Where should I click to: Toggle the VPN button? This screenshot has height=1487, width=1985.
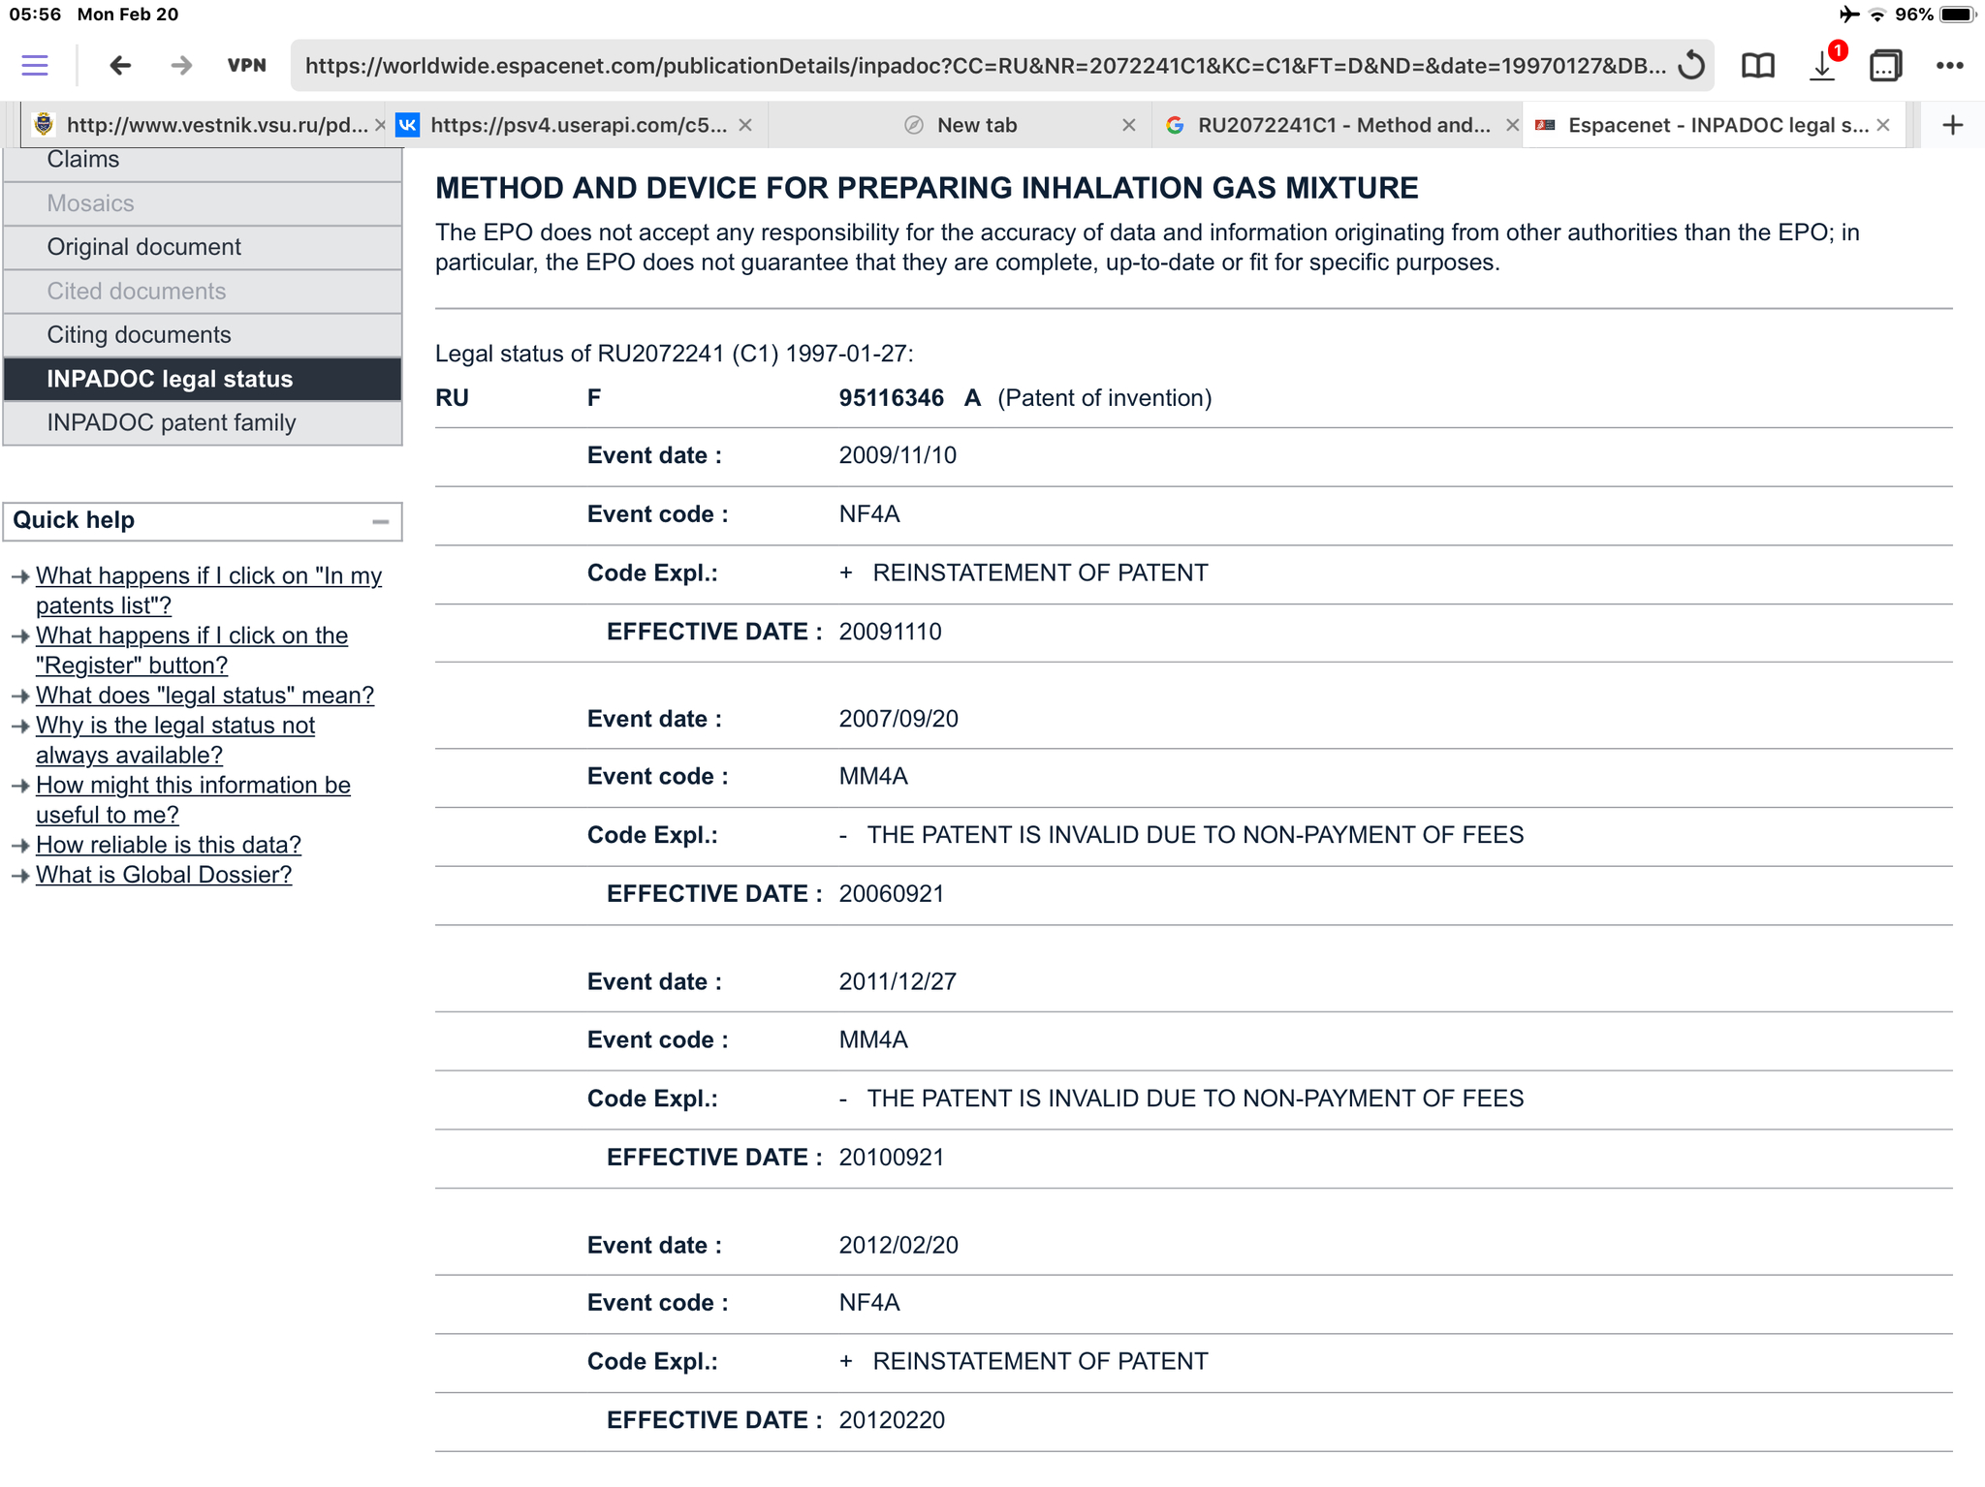click(x=246, y=66)
